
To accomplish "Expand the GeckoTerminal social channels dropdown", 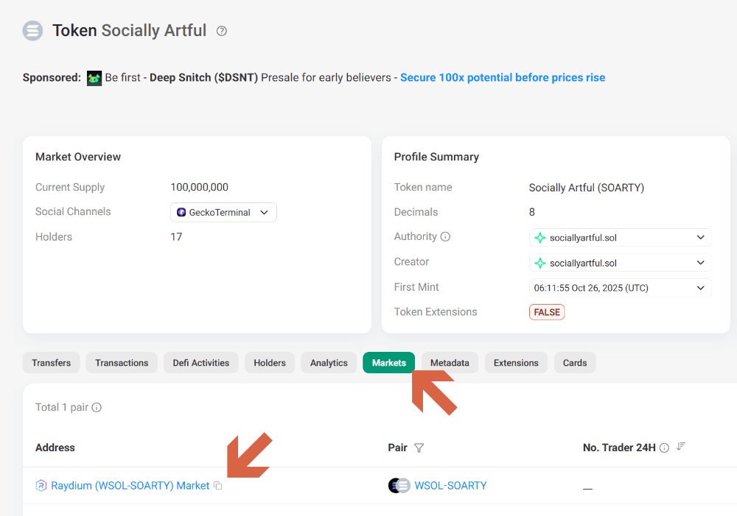I will pos(264,213).
